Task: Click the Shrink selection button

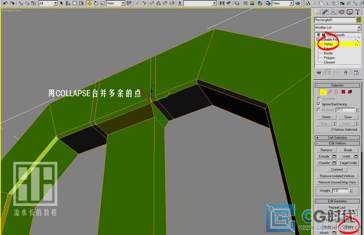Action: tap(326, 117)
